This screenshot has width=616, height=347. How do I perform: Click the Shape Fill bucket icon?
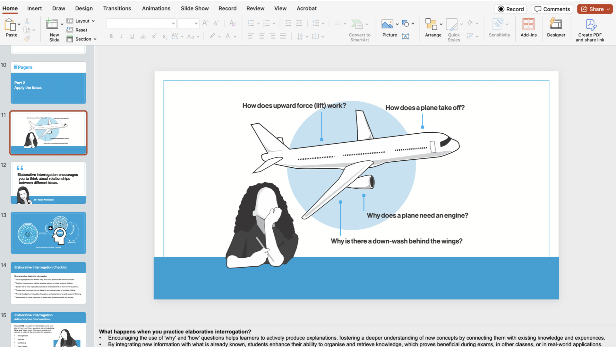click(470, 23)
